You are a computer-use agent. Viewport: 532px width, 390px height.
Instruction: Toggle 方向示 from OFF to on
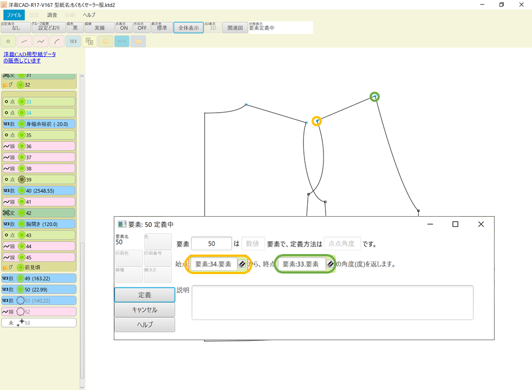tap(141, 27)
